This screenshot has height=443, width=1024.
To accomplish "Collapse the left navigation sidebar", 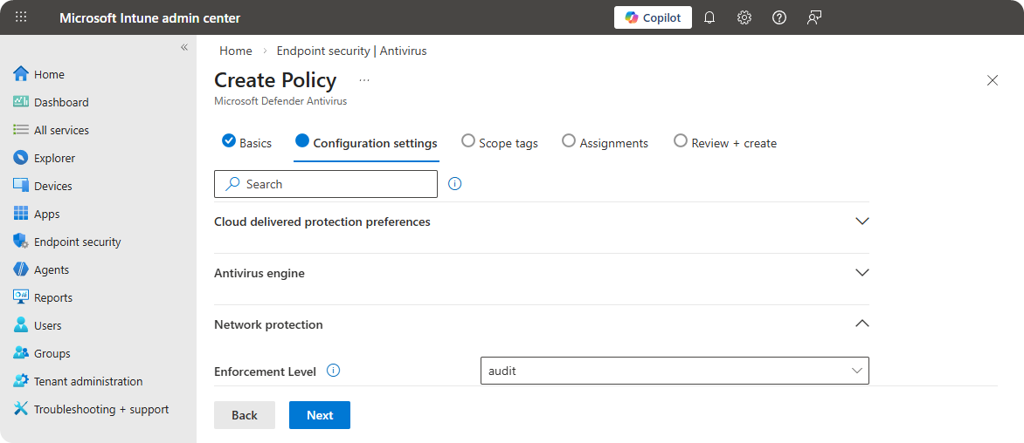I will (x=184, y=47).
